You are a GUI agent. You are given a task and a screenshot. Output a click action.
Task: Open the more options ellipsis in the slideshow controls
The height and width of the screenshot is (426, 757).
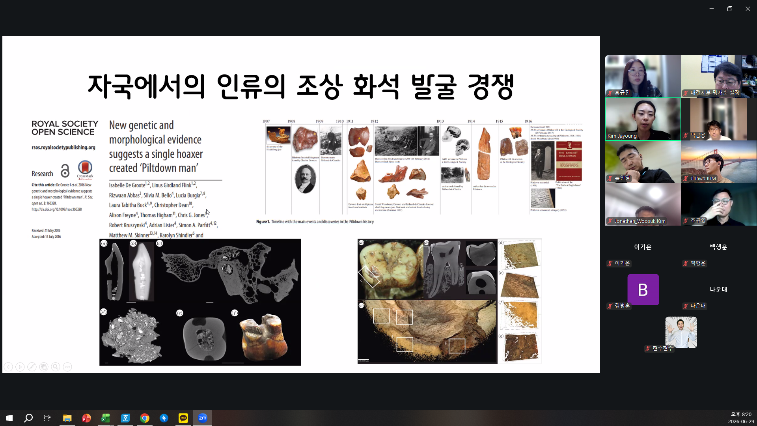pos(67,367)
